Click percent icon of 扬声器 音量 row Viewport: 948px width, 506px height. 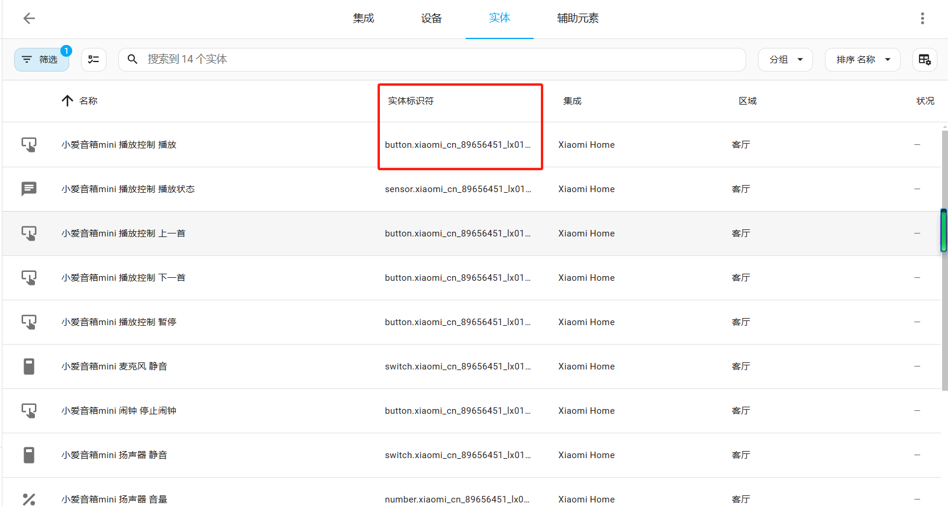29,499
